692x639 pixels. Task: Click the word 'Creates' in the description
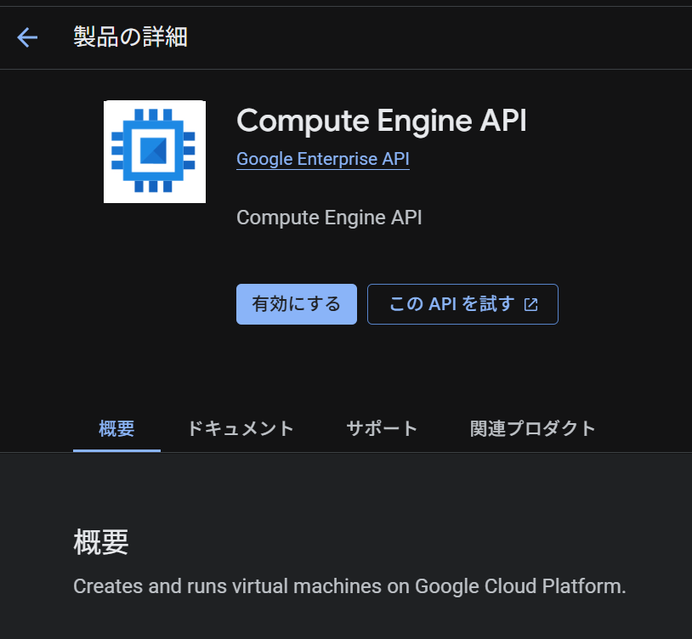(104, 586)
